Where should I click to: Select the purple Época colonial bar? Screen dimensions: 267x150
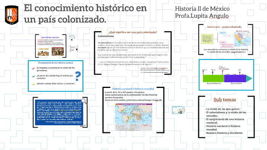(x=235, y=78)
